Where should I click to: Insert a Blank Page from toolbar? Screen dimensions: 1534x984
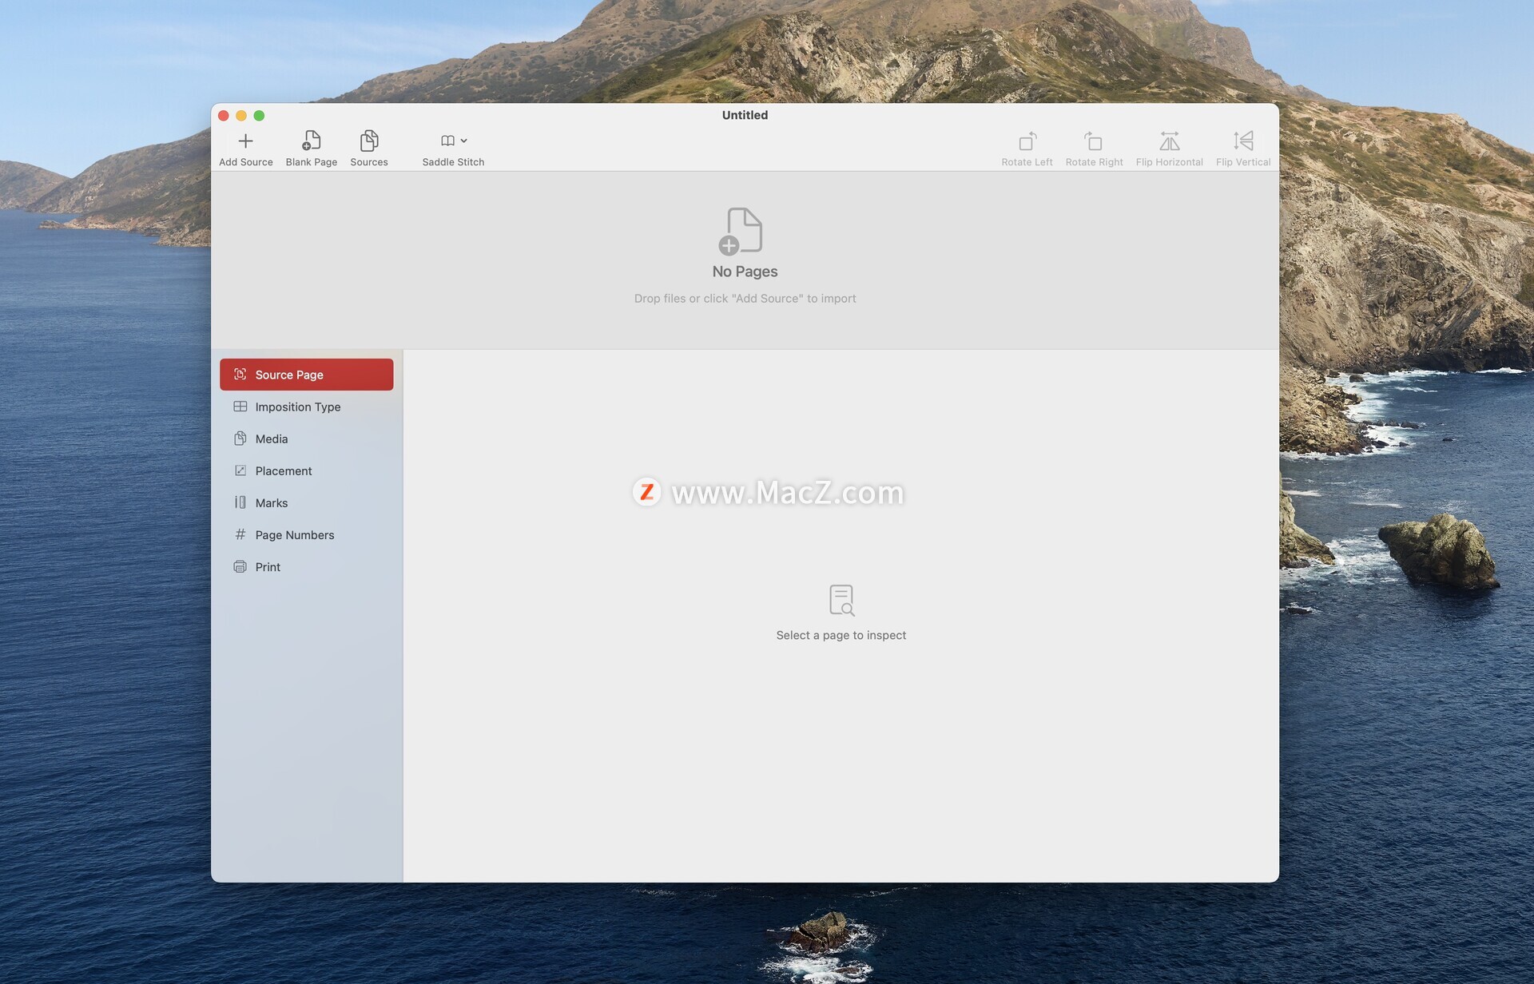tap(311, 141)
